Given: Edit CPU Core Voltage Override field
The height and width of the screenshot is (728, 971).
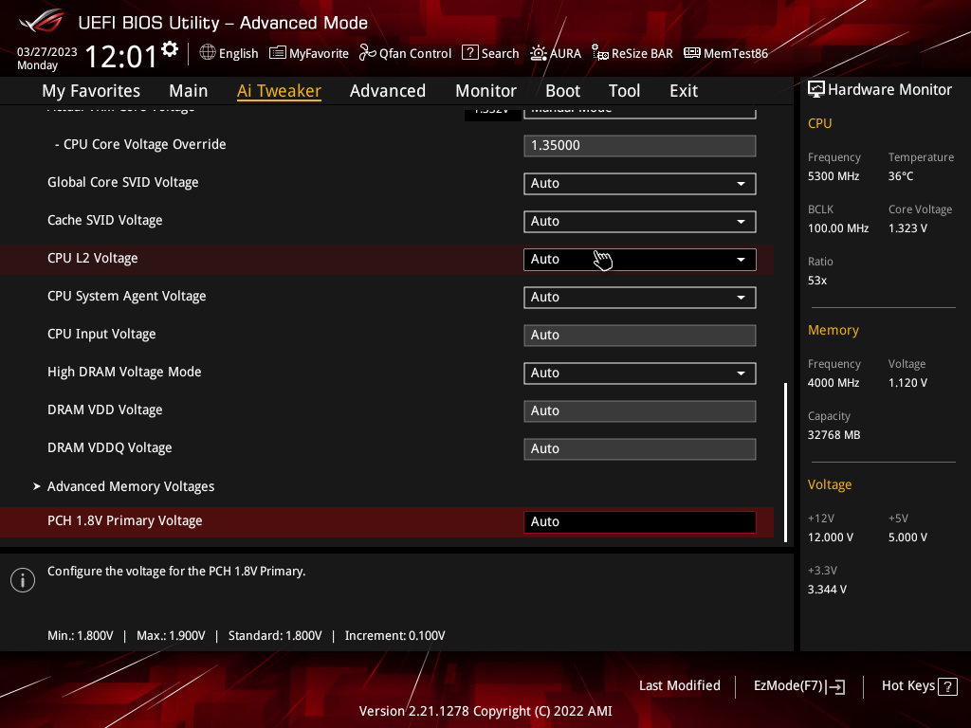Looking at the screenshot, I should tap(640, 146).
